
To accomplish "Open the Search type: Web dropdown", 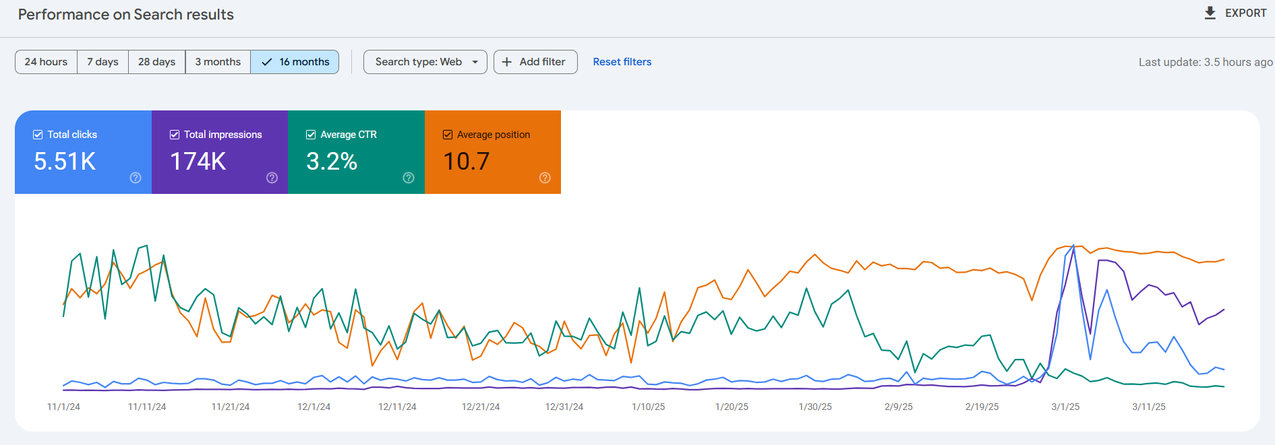I will coord(425,62).
